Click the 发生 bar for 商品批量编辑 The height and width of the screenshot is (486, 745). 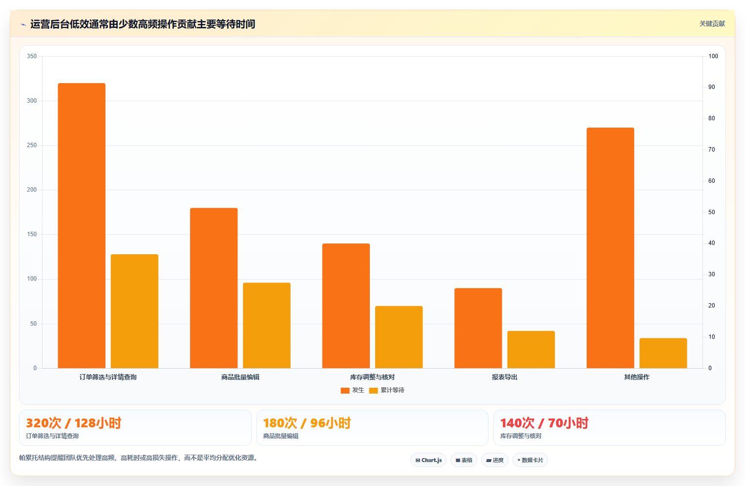click(x=214, y=288)
